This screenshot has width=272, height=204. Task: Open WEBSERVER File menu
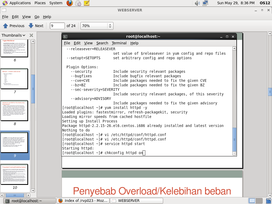tap(5, 17)
